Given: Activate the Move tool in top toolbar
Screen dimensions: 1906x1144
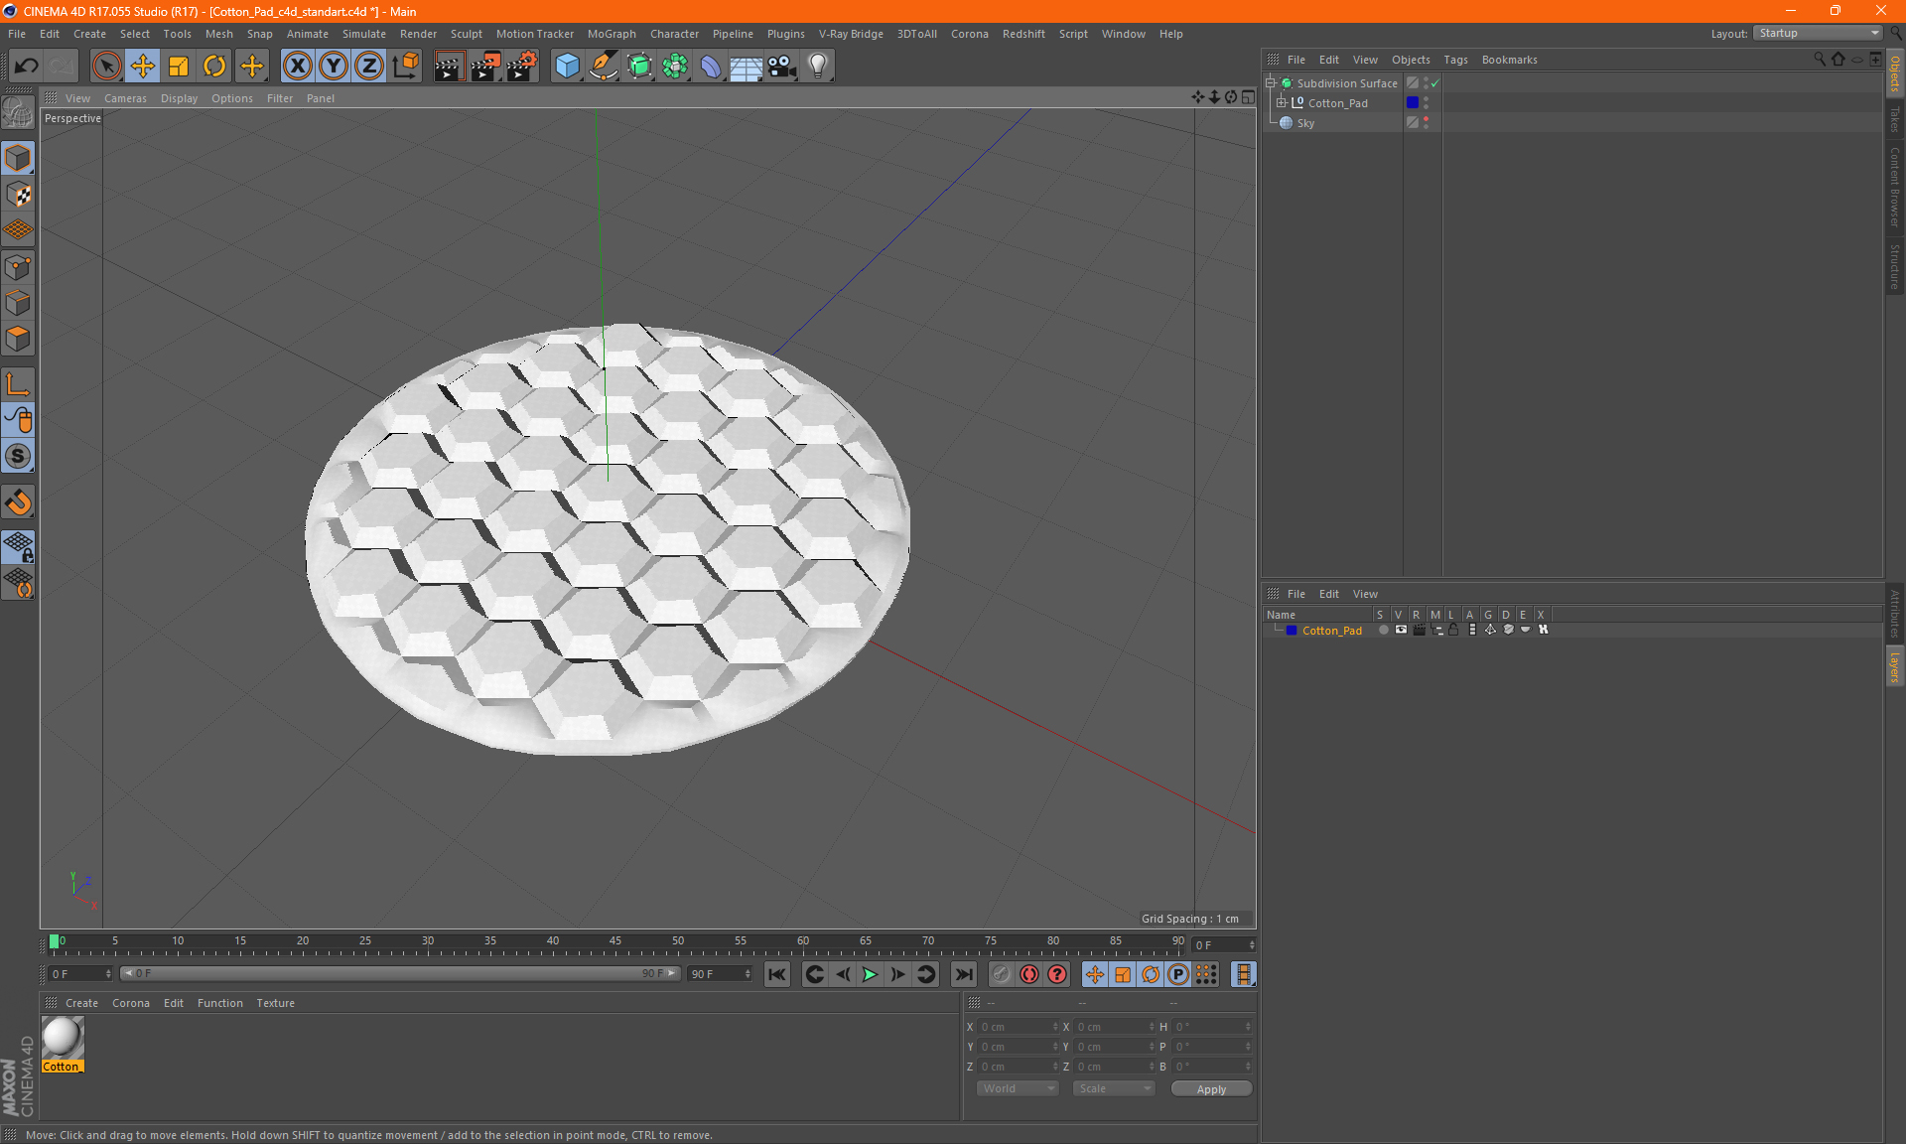Looking at the screenshot, I should click(x=143, y=67).
